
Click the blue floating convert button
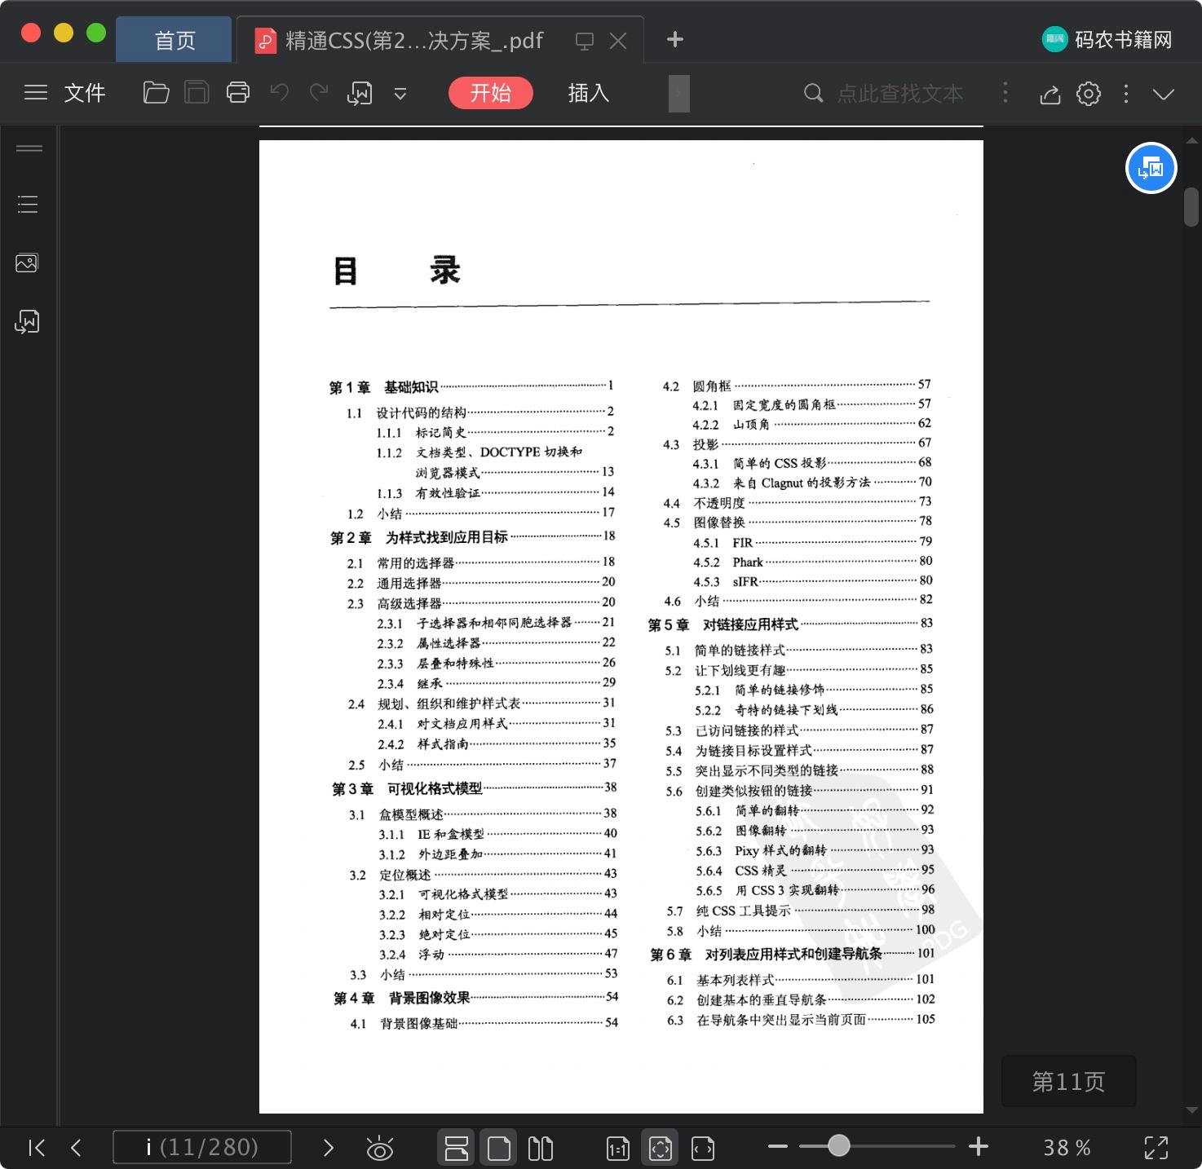(x=1151, y=168)
